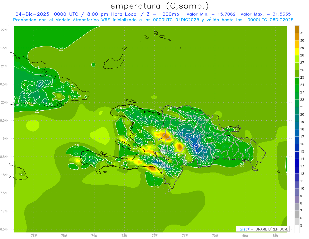This screenshot has width=309, height=239.
Task: Click the '73W' longitude axis label
Action: (x=124, y=235)
